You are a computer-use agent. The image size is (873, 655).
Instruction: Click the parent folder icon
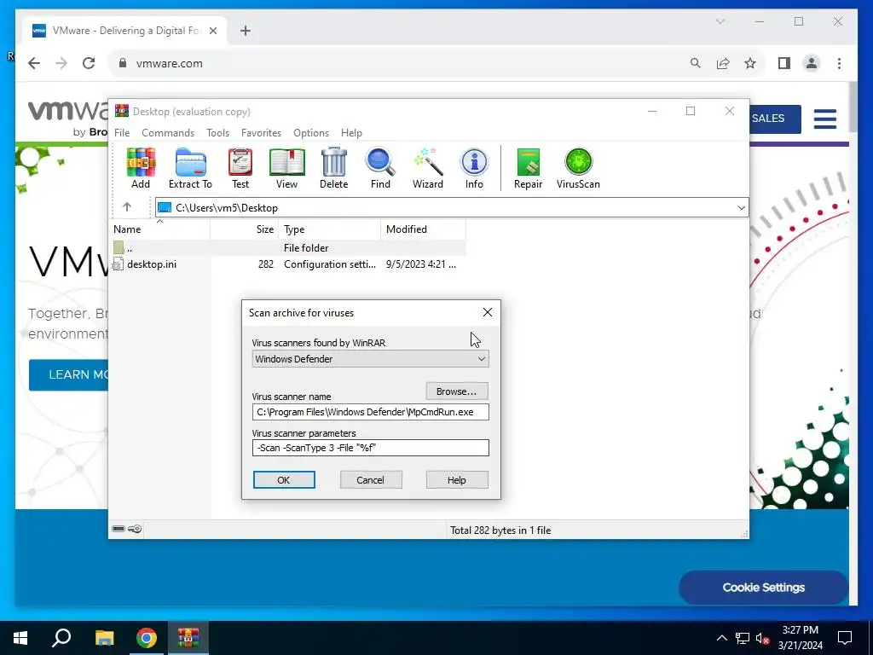119,247
